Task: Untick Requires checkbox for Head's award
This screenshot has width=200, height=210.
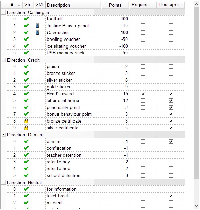Action: [143, 94]
